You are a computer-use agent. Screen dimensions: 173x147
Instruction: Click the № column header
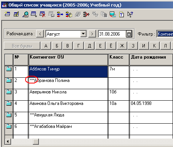pyautogui.click(x=21, y=60)
